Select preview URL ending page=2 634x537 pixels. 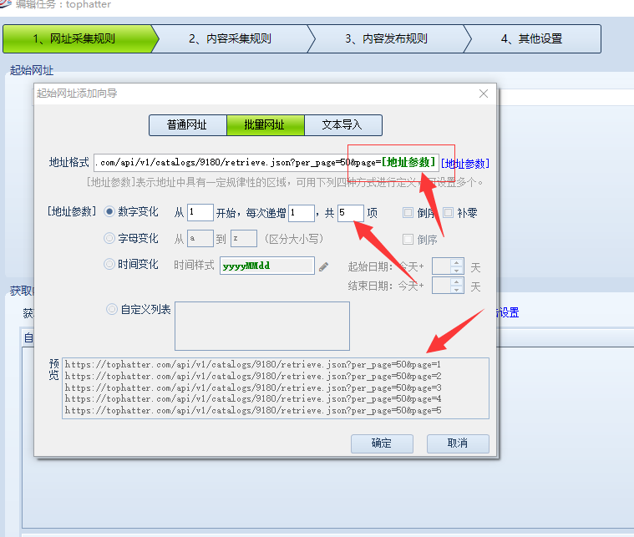pos(253,376)
